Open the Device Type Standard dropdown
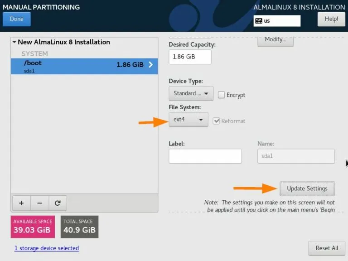Image resolution: width=348 pixels, height=261 pixels. coord(191,93)
